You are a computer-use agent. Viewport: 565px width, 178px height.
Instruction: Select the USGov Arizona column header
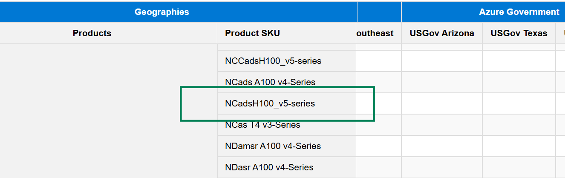click(x=442, y=33)
